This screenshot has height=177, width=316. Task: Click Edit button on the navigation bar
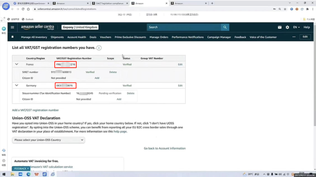coord(305,37)
